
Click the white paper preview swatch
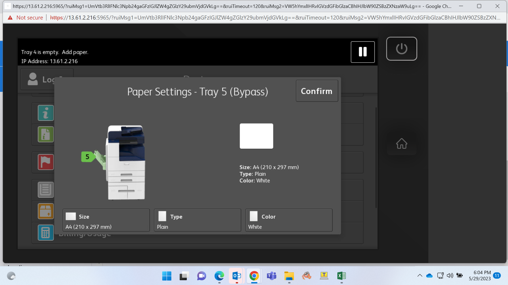click(256, 136)
